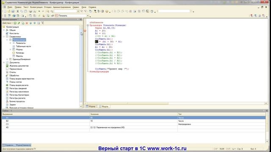This screenshot has height=152, width=271.
Task: Collapse the Справочники tree node
Action: (4, 37)
